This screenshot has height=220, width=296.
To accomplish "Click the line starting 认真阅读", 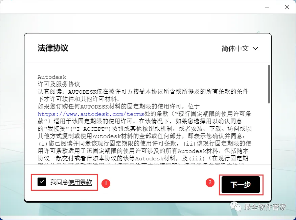I will click(143, 92).
